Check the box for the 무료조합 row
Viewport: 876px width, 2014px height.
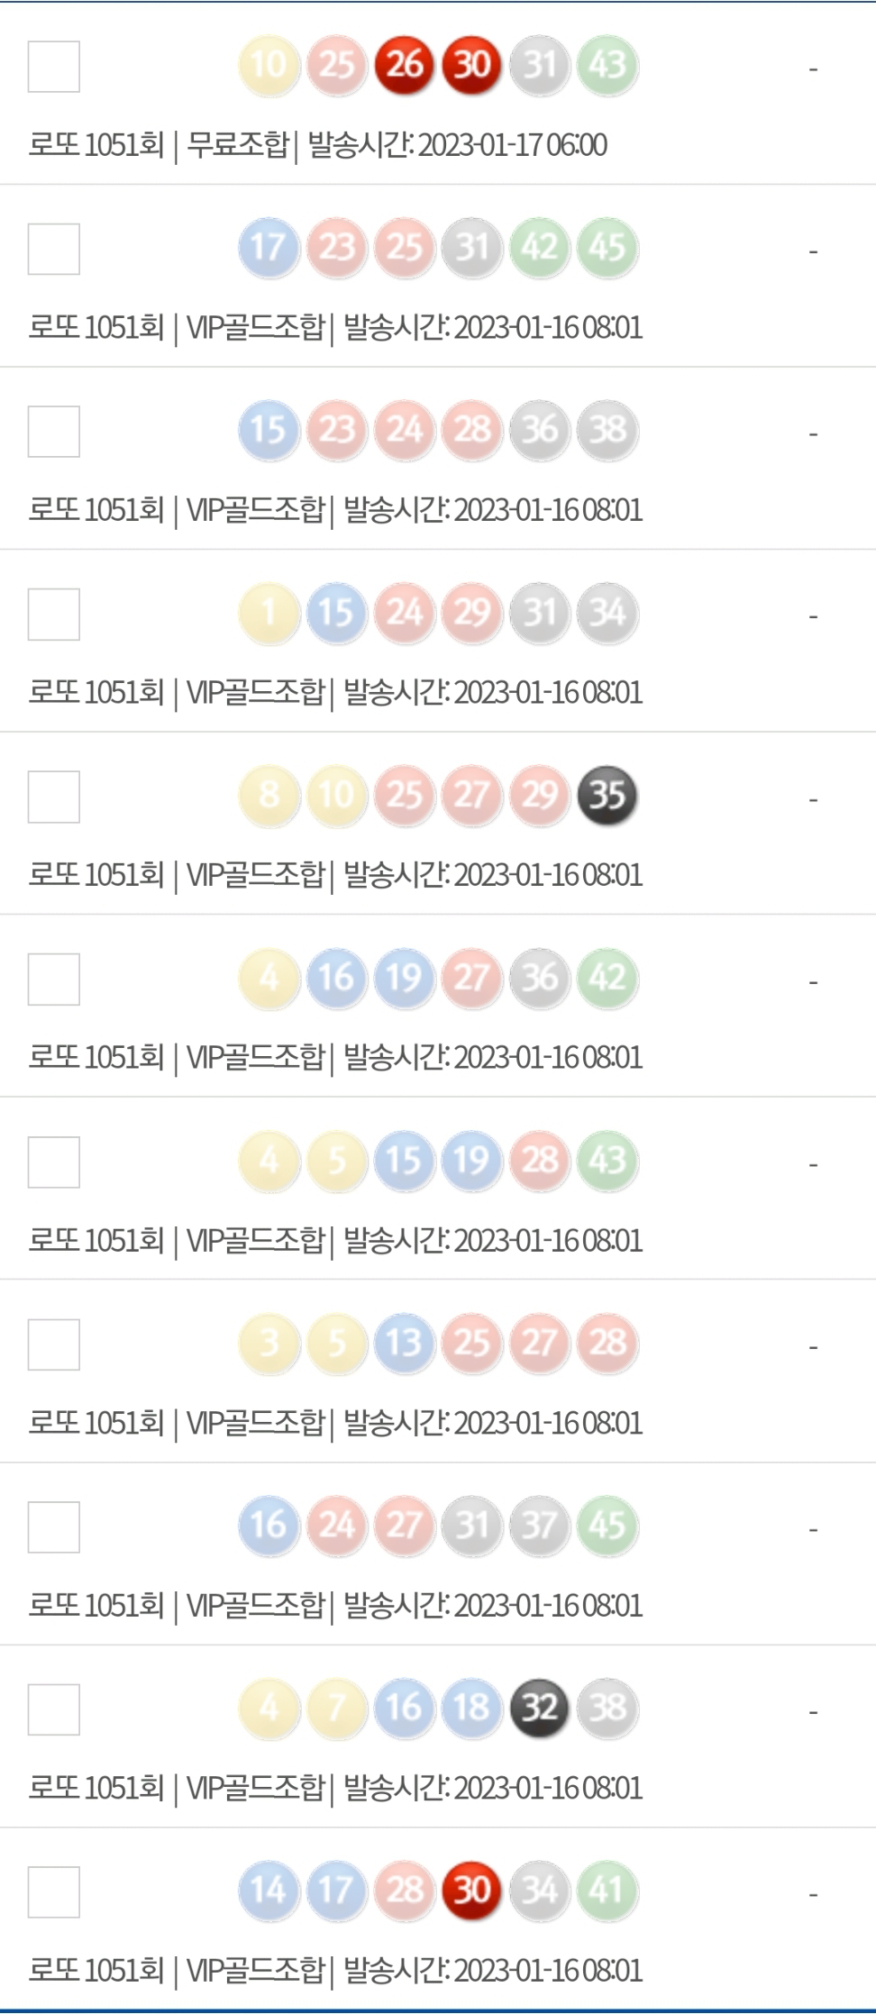[54, 67]
